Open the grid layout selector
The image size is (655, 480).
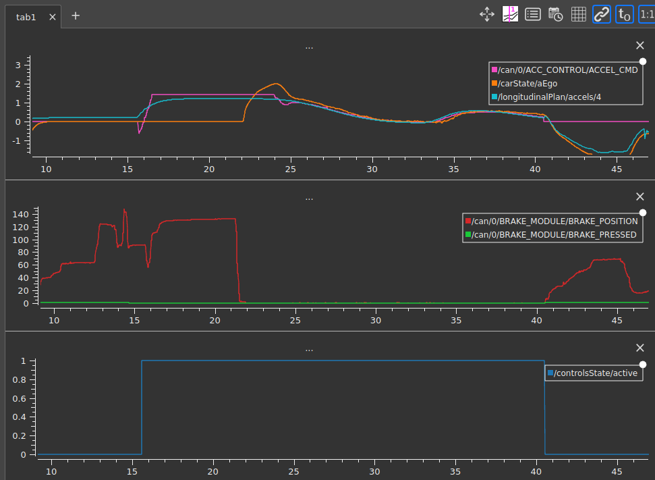[x=578, y=14]
